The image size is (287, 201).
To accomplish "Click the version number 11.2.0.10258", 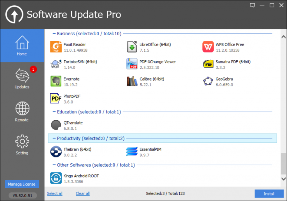I will point(228,50).
